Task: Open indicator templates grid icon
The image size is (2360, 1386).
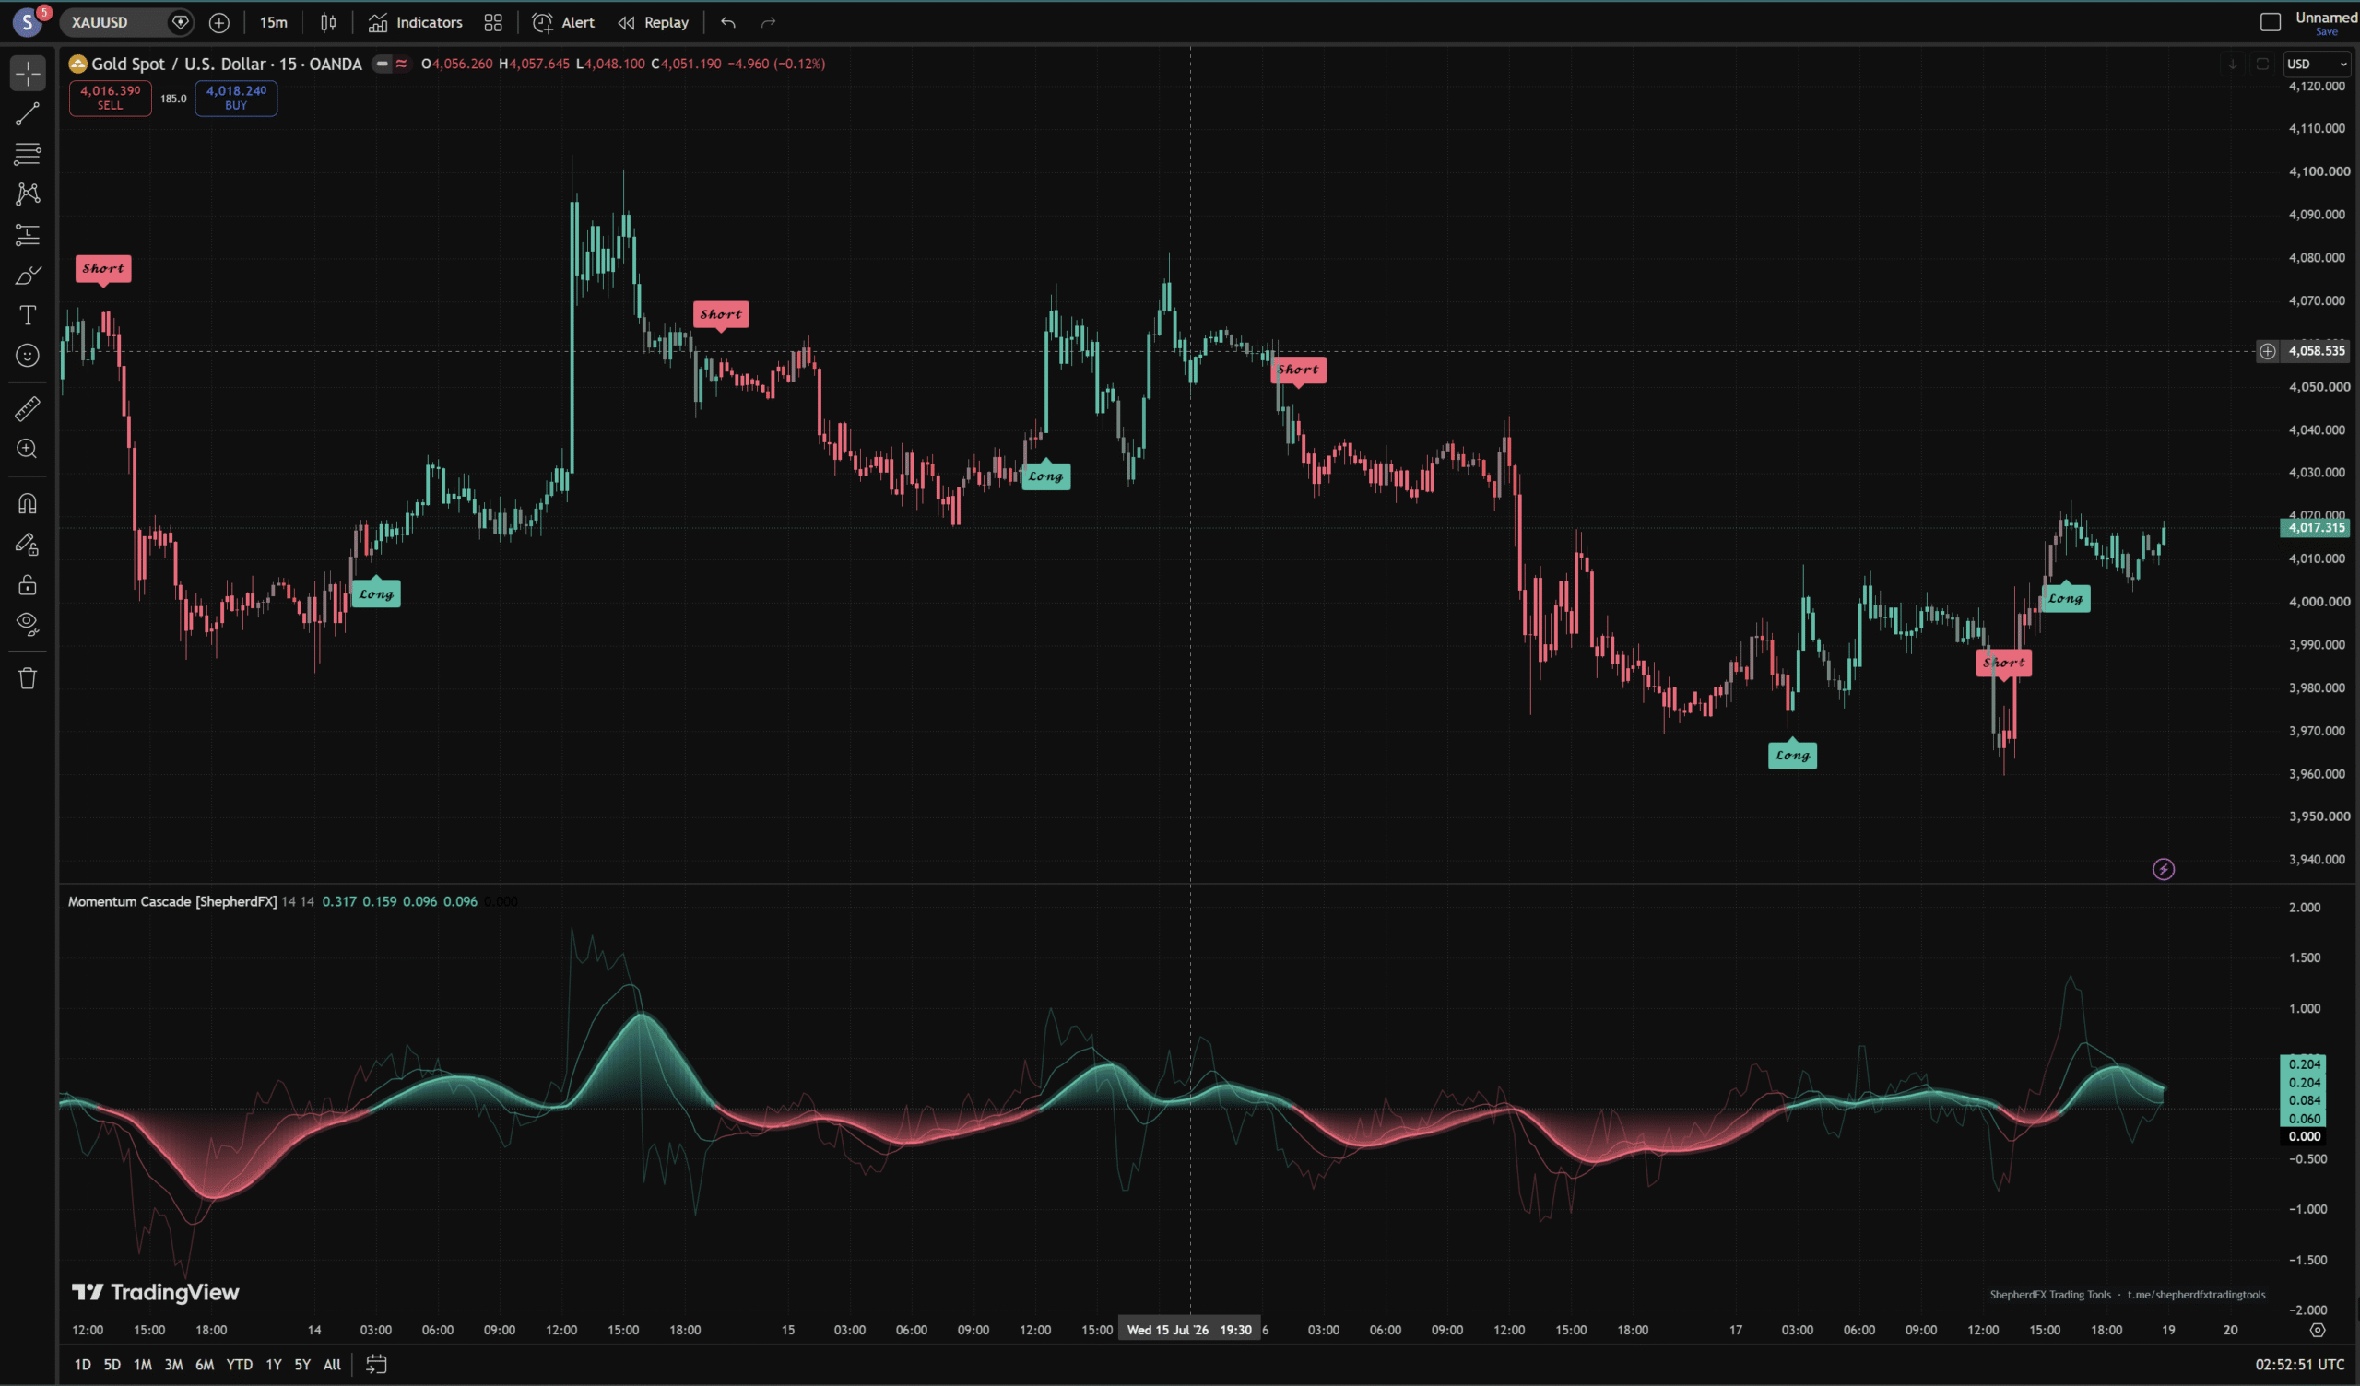Action: coord(493,22)
